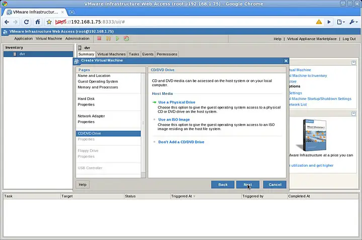Screen dimensions: 362x240
Task: Click the Triggered by column header
Action: [264, 196]
